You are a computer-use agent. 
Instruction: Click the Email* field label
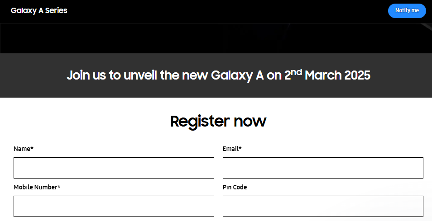click(x=232, y=149)
